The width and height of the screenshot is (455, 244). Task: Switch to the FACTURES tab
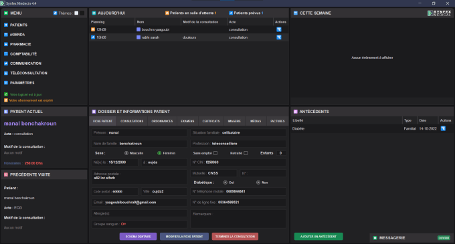[278, 121]
